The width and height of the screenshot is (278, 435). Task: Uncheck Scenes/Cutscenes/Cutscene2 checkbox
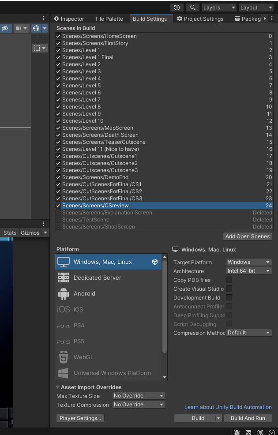click(x=58, y=163)
